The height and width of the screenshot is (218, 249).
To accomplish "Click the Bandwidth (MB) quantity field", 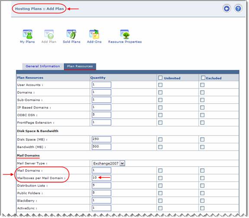I will pyautogui.click(x=101, y=147).
